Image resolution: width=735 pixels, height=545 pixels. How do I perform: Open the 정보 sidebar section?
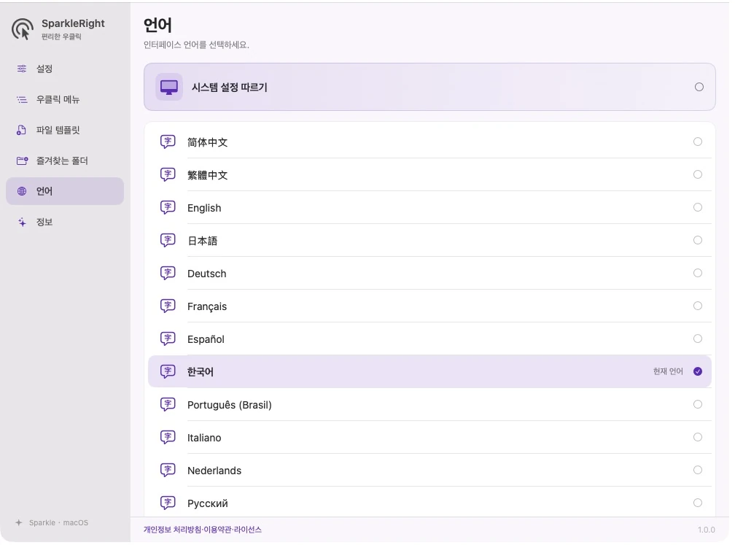(x=65, y=222)
